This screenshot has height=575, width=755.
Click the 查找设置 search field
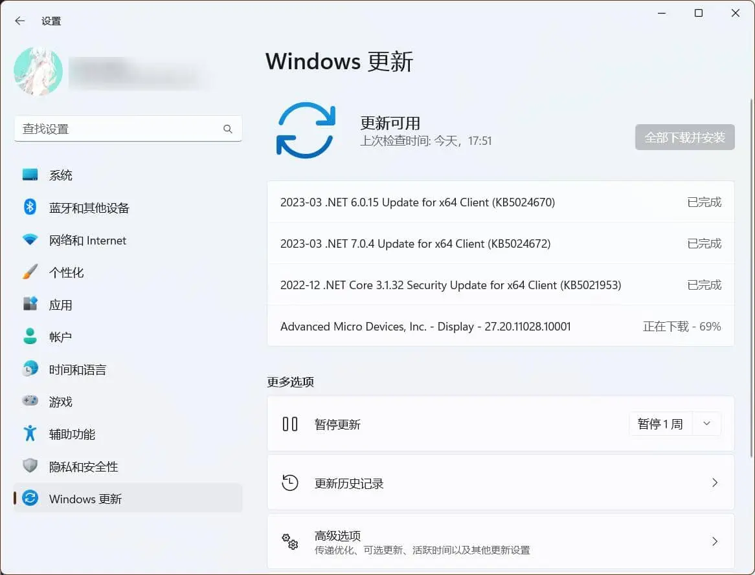pos(120,129)
